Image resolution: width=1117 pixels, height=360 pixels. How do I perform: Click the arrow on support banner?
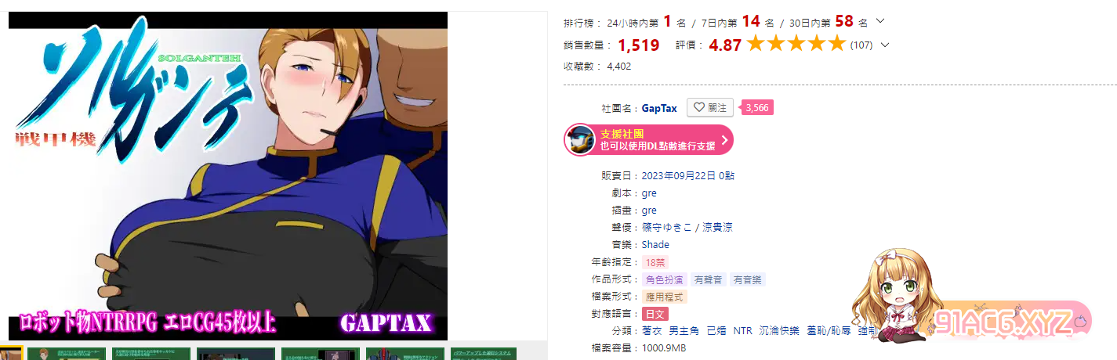click(724, 139)
